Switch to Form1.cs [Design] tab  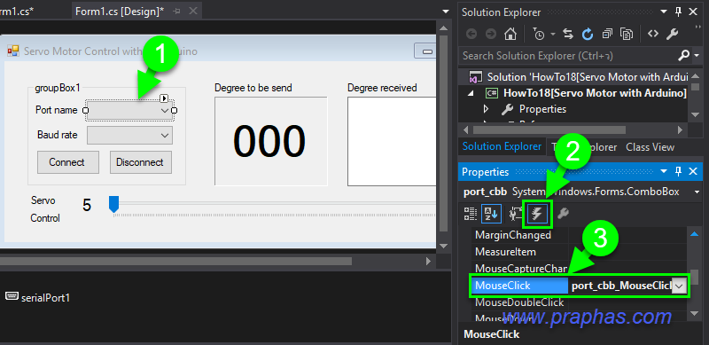120,12
